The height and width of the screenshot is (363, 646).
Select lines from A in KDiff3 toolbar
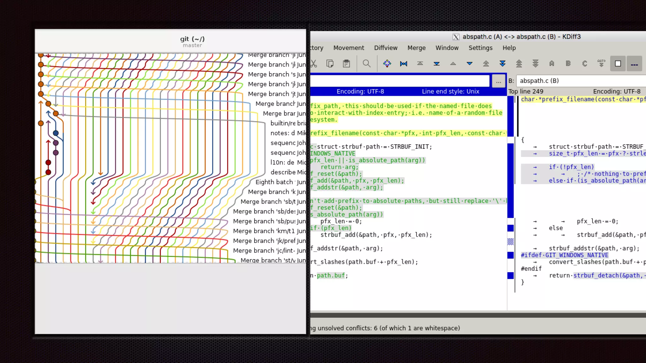552,64
